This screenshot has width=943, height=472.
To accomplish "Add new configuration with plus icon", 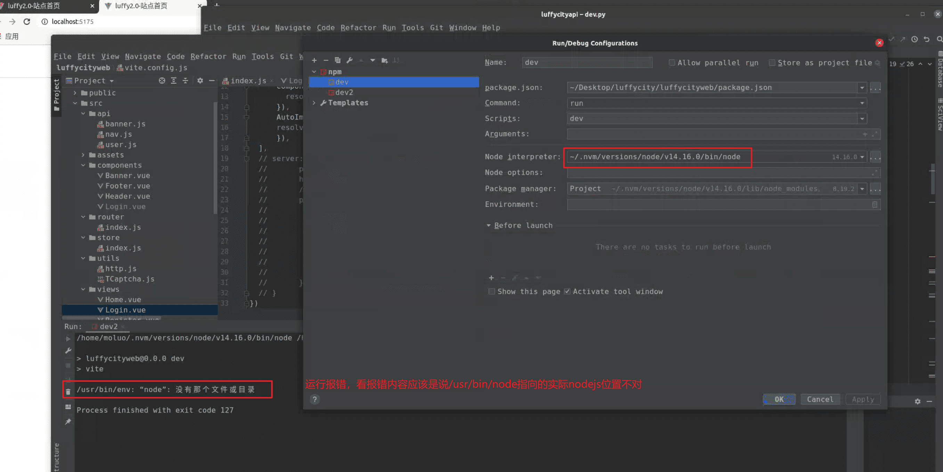I will pyautogui.click(x=314, y=60).
